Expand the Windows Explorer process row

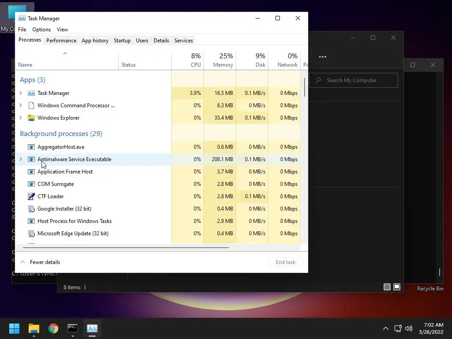coord(21,118)
